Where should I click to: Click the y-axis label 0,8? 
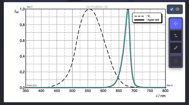(x=22, y=25)
